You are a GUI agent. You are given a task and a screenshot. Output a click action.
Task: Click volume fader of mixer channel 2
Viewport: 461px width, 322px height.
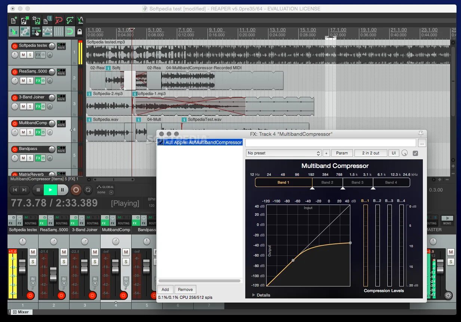(x=53, y=275)
